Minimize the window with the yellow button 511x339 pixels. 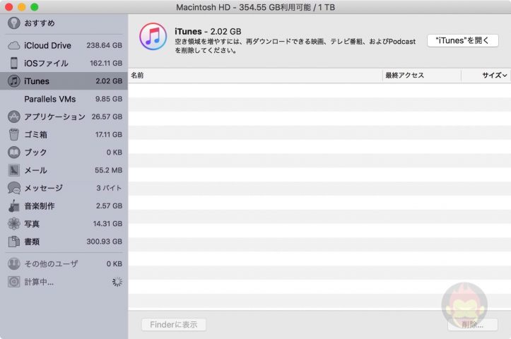[21, 7]
